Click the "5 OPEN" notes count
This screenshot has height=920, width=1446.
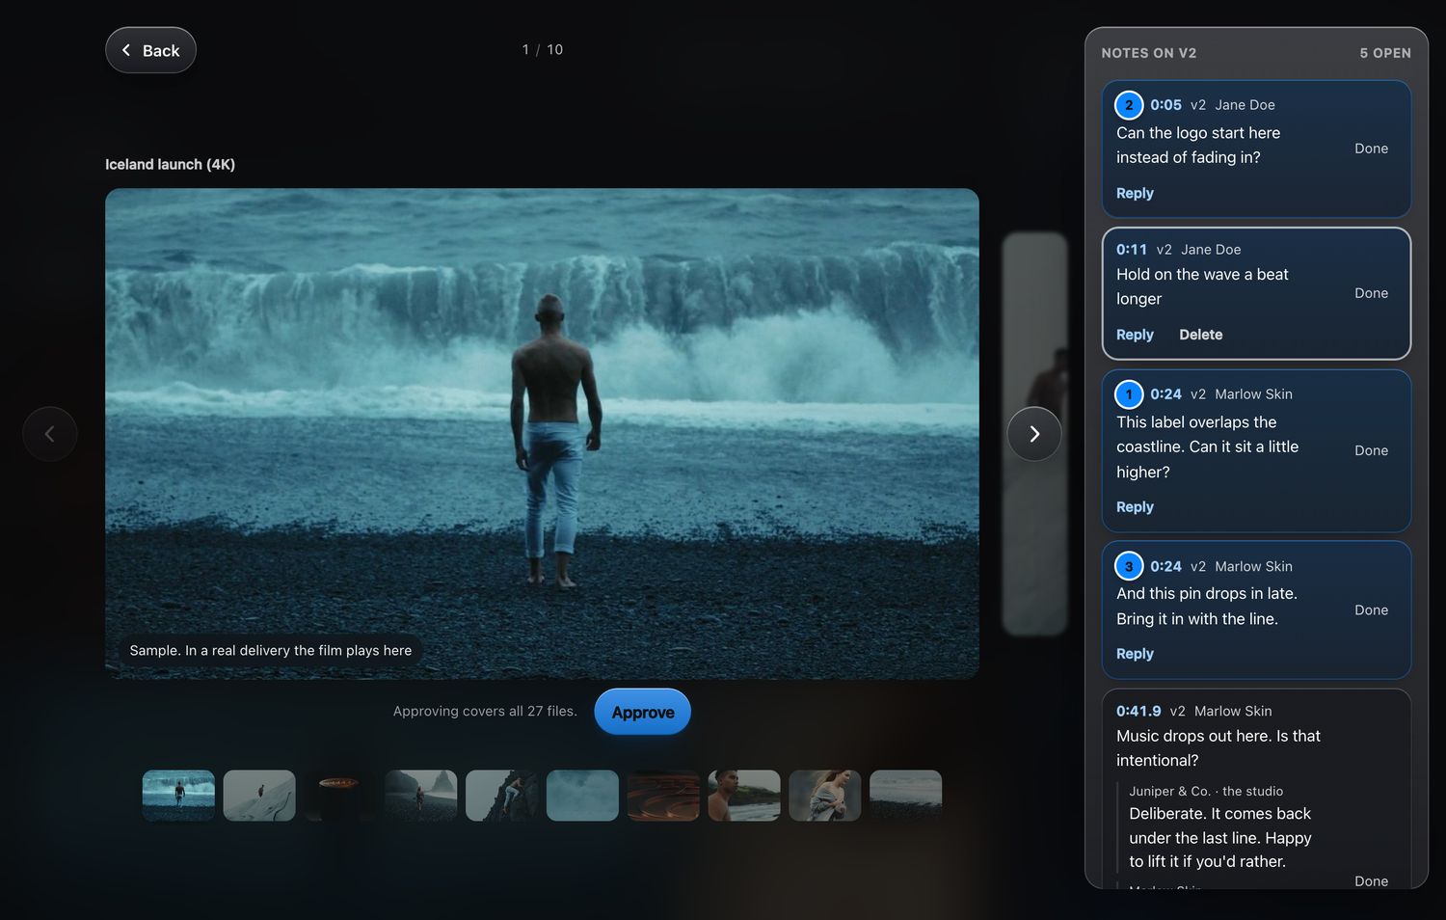click(x=1385, y=53)
